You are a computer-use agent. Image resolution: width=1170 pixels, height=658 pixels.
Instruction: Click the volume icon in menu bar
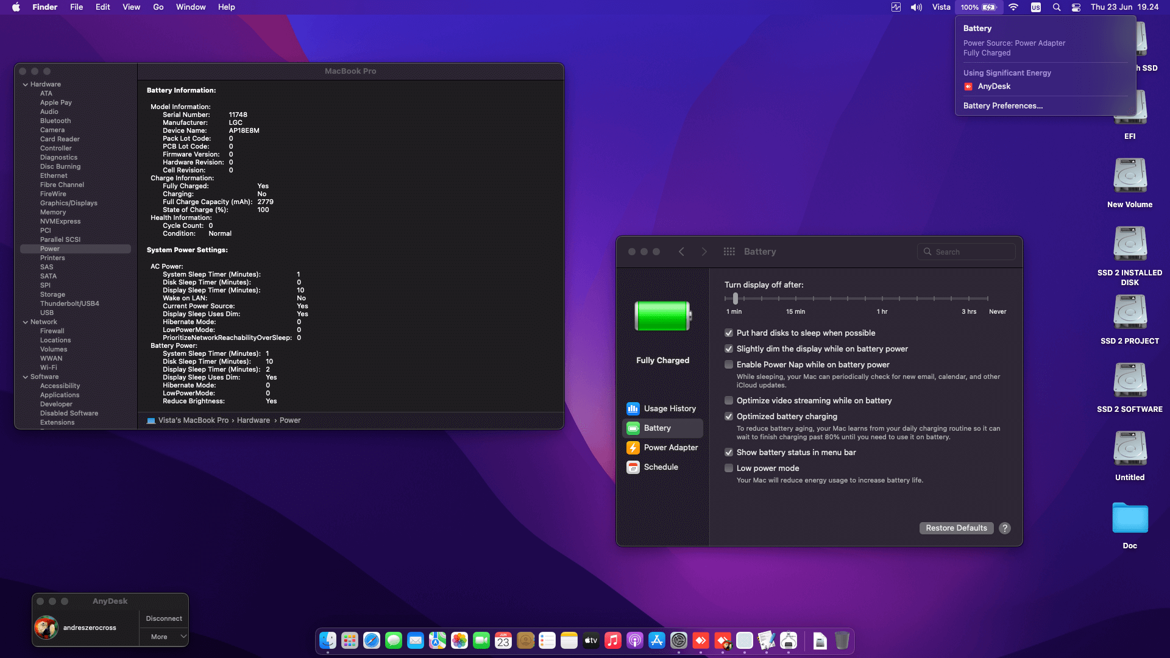click(x=916, y=7)
